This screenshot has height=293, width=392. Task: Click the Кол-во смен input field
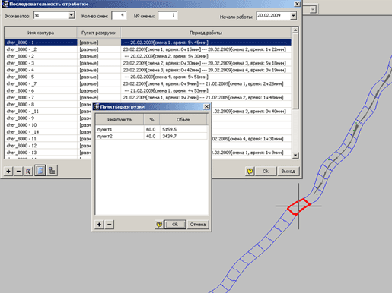(x=119, y=15)
